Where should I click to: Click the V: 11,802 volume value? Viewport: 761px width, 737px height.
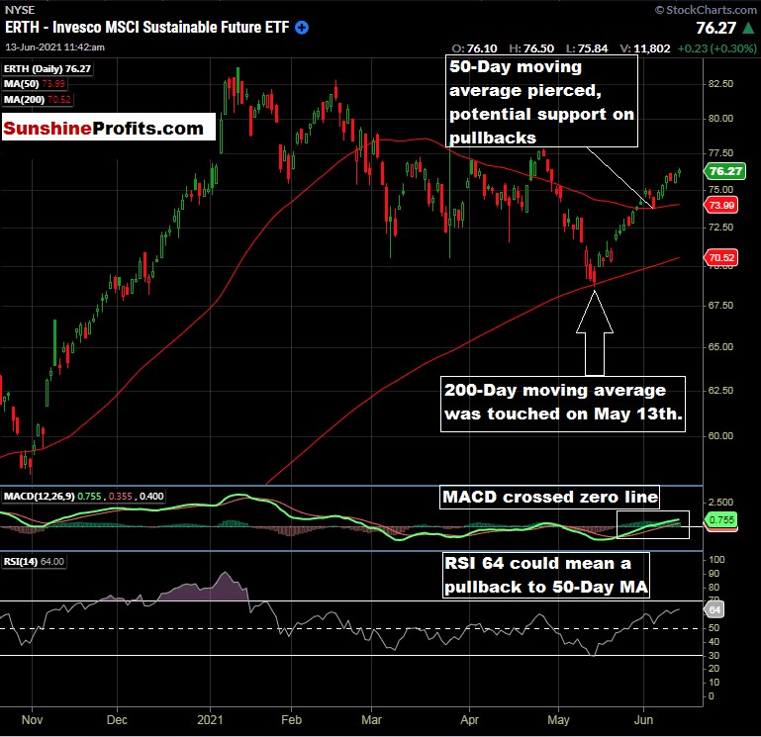644,48
